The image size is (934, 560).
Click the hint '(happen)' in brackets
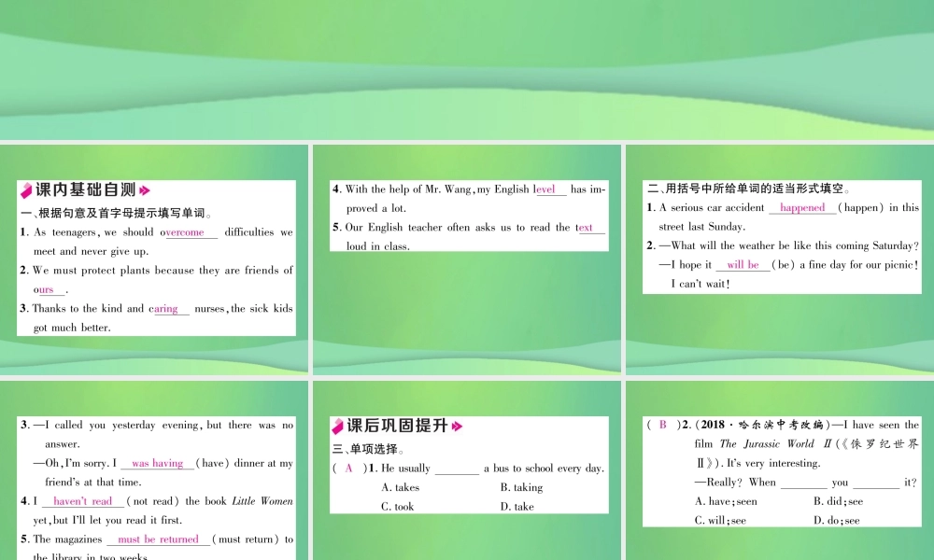tap(861, 207)
